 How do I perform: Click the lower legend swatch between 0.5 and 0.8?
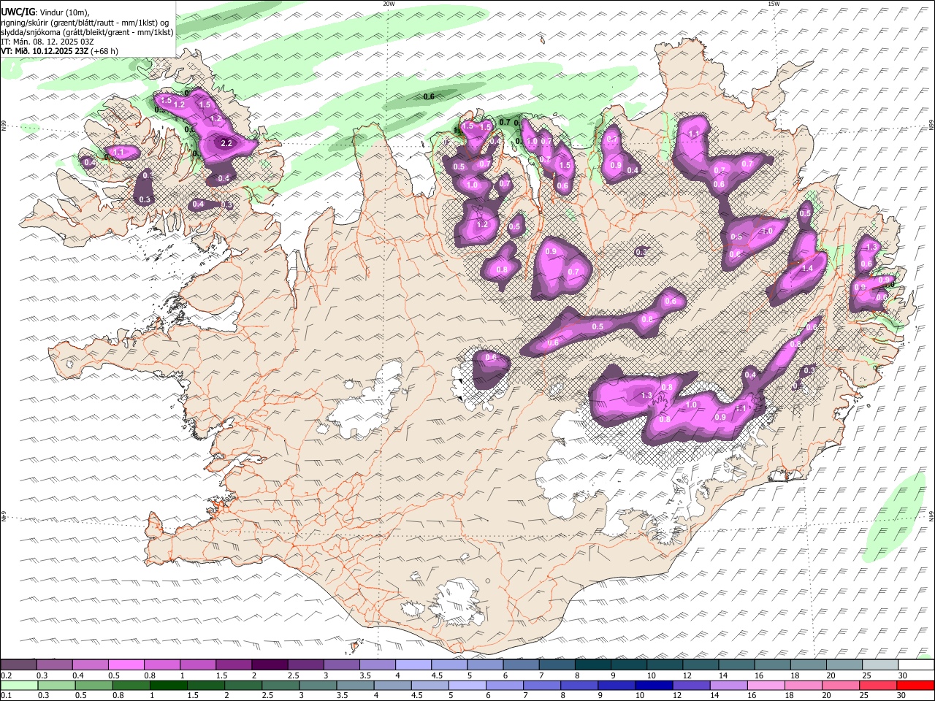coord(94,685)
